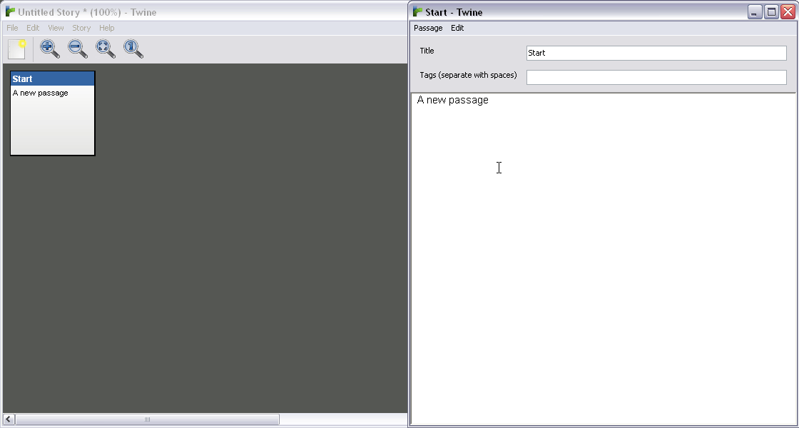Click the Twine icon in the Untitled Story title bar
Screen dimensions: 799x428
11,12
